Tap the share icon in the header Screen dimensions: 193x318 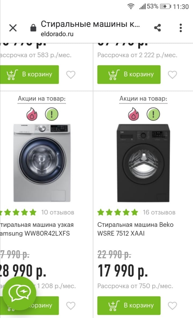158,28
